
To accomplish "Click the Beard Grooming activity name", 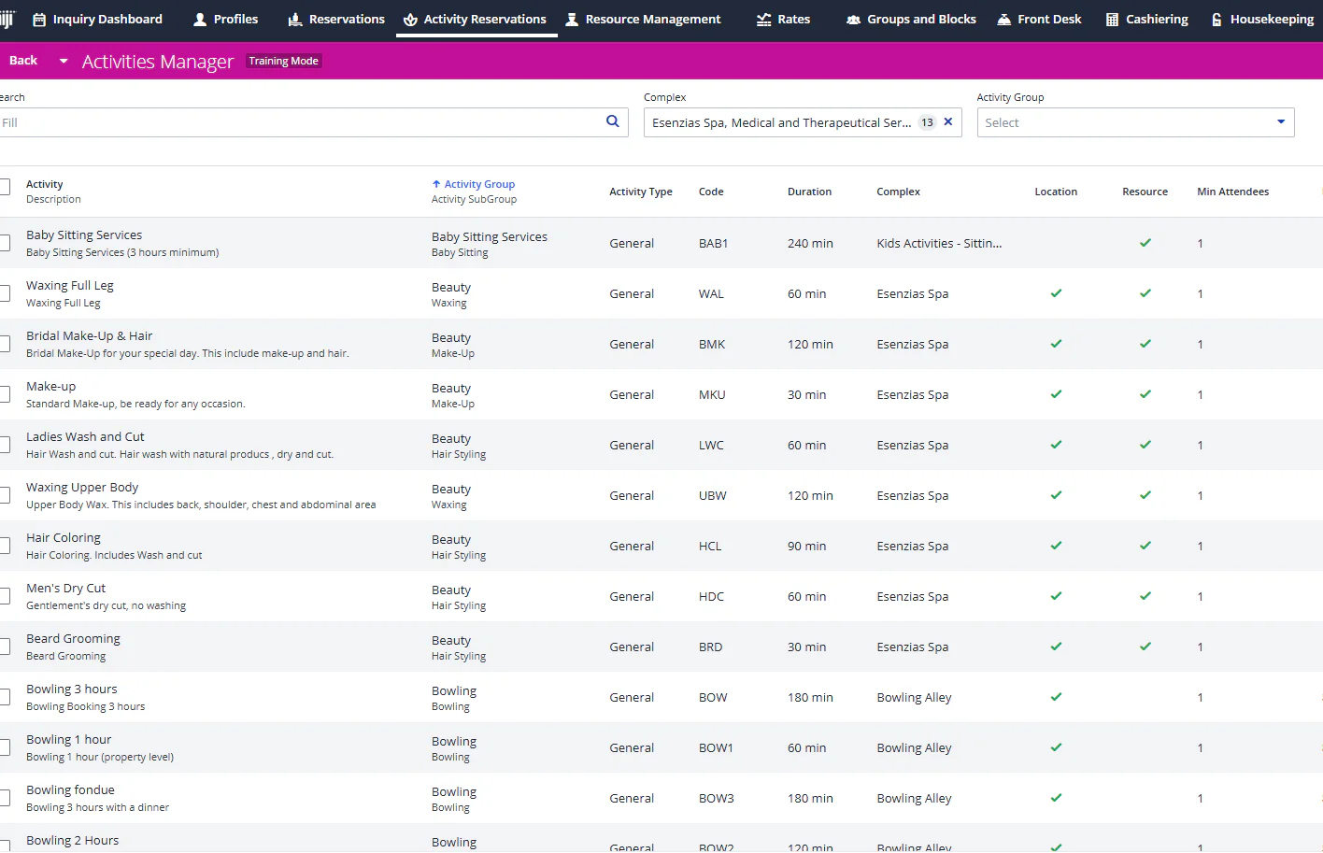I will [x=73, y=639].
